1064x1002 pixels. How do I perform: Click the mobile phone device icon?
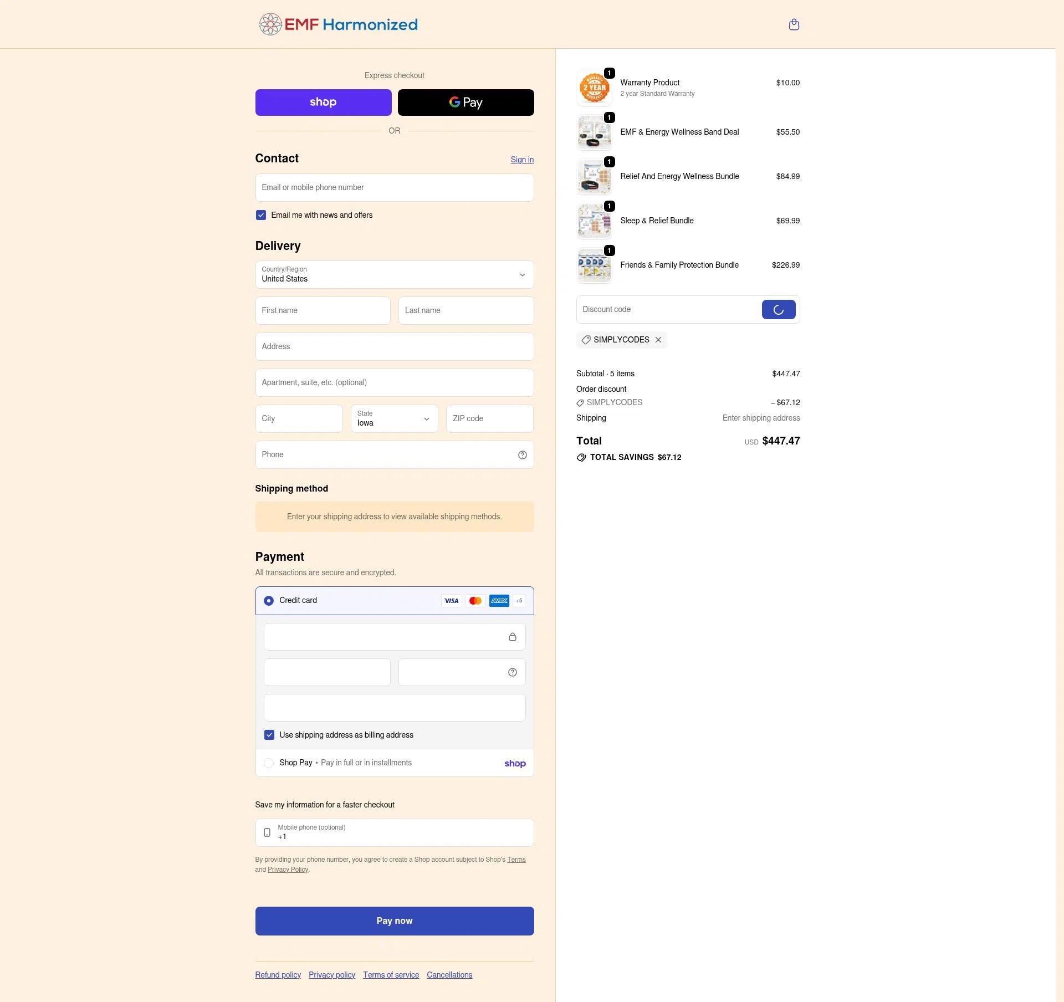[x=267, y=832]
